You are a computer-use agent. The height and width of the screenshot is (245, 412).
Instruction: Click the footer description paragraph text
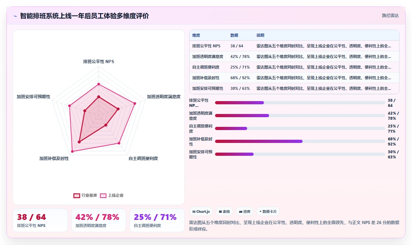[294, 226]
